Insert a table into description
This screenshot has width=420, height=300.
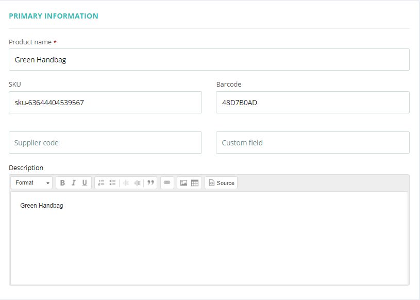pyautogui.click(x=195, y=182)
